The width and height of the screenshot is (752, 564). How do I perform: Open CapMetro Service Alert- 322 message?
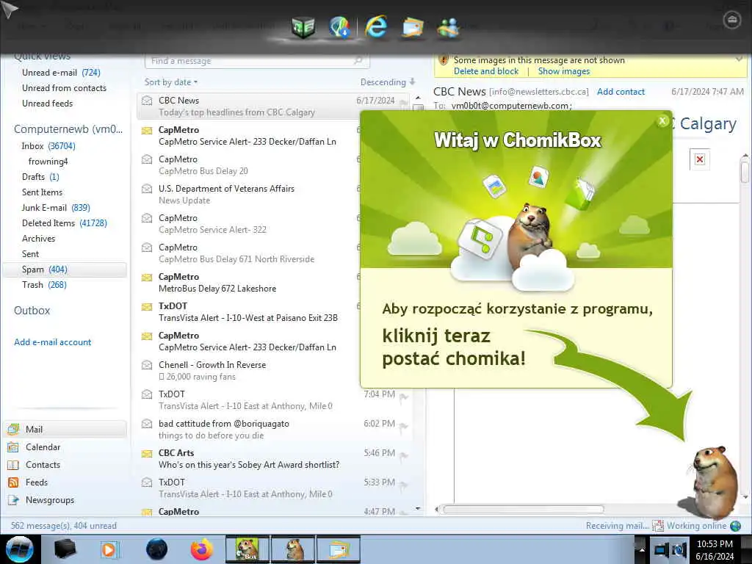pyautogui.click(x=250, y=223)
